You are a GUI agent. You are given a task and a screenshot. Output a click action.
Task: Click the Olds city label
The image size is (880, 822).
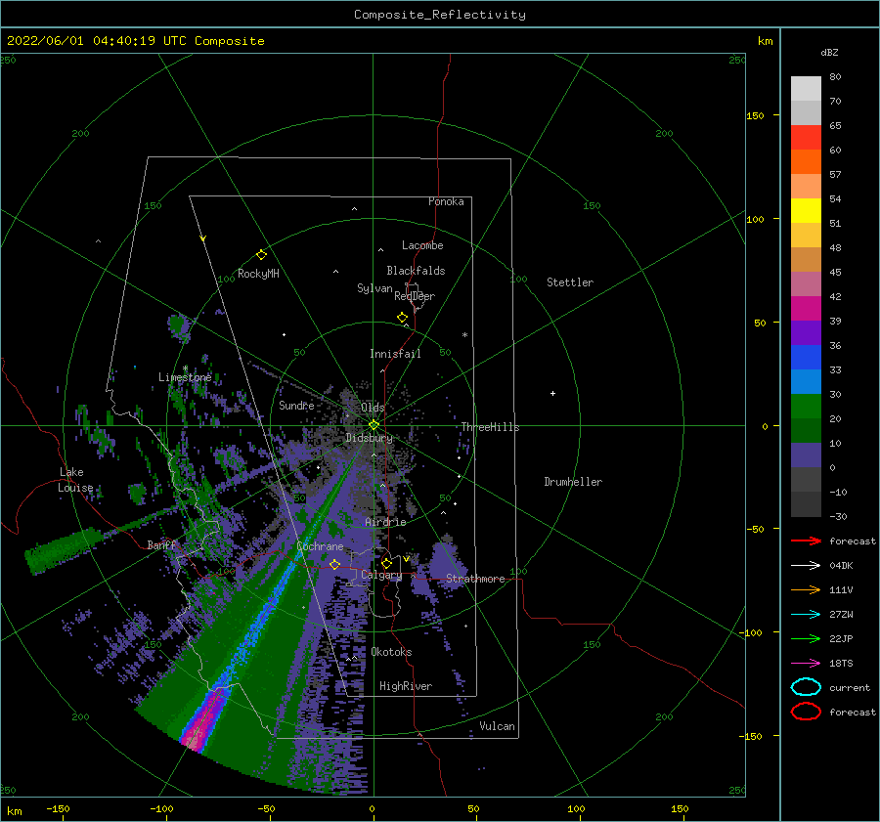coord(373,408)
